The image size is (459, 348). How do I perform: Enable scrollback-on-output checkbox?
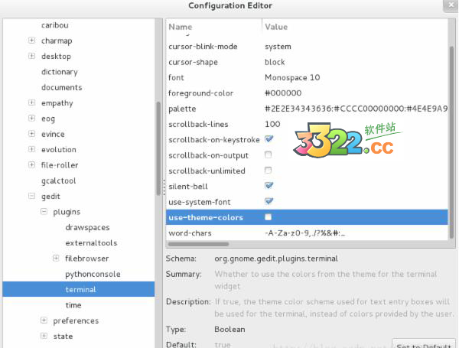click(268, 154)
